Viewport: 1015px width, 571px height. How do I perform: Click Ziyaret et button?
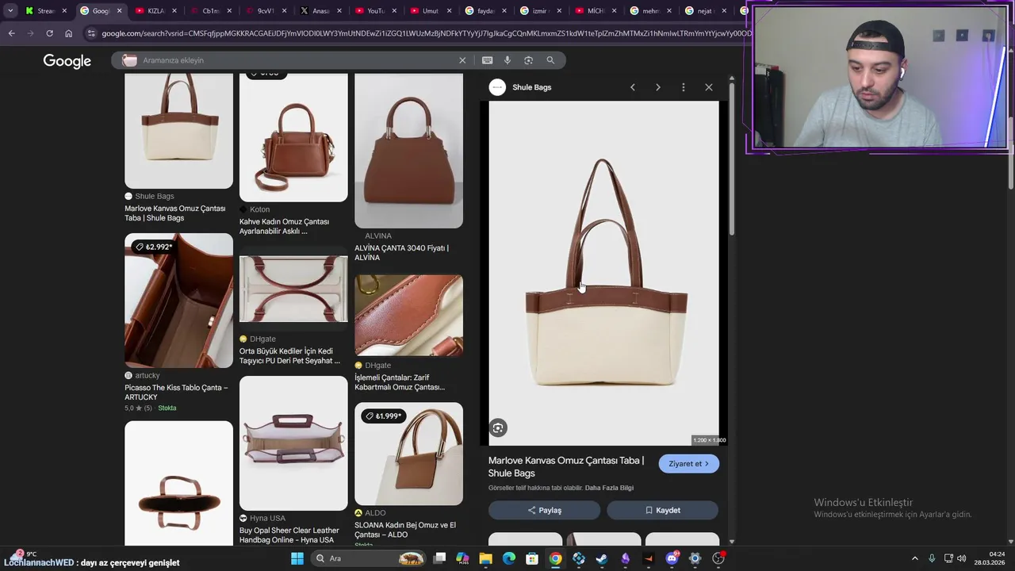[x=688, y=464]
